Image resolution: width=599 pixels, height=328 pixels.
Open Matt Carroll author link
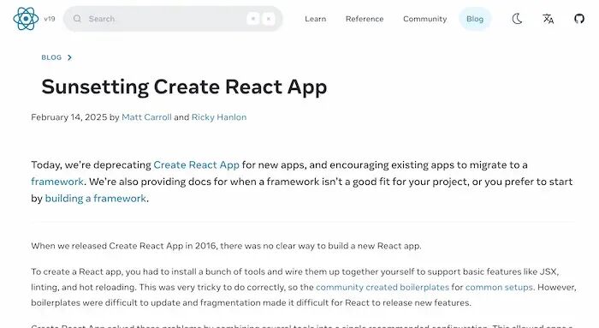click(146, 117)
